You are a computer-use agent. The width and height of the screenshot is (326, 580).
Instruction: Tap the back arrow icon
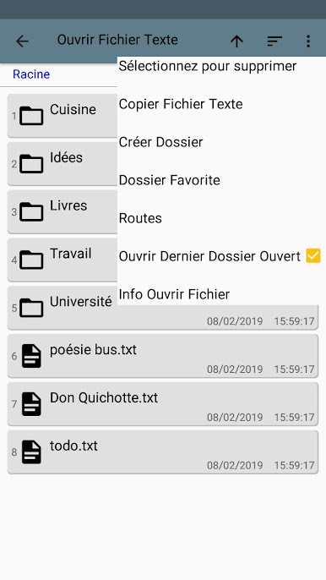coord(22,41)
